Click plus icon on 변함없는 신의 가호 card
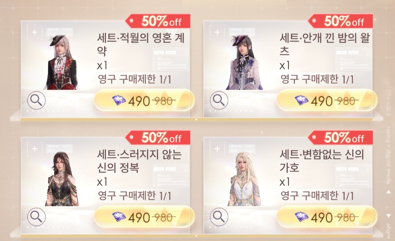395x241 pixels. [x=217, y=149]
